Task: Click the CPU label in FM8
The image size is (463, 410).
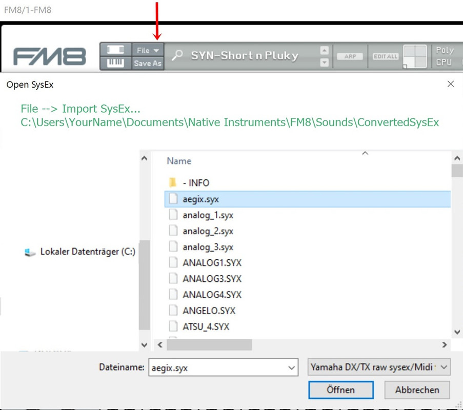Action: [444, 63]
